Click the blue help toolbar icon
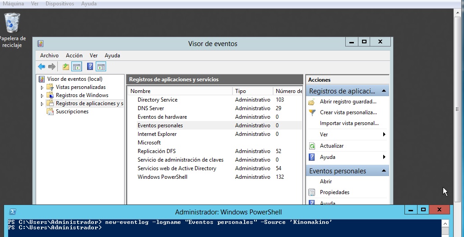The width and height of the screenshot is (464, 237). click(x=90, y=67)
